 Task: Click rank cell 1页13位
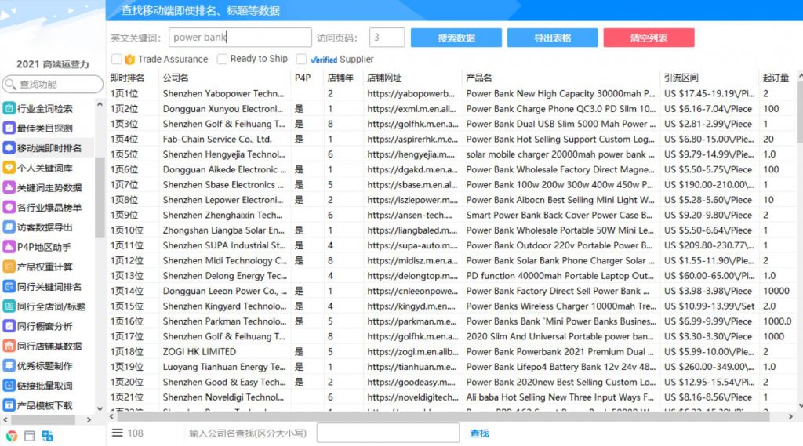click(x=126, y=276)
